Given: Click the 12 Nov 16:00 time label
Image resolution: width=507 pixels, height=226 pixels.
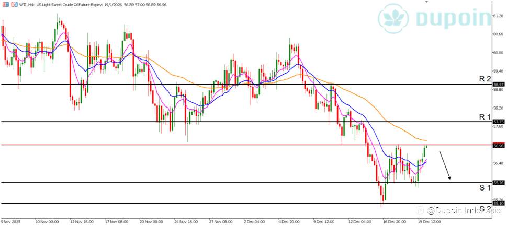Looking at the screenshot, I should click(82, 222).
